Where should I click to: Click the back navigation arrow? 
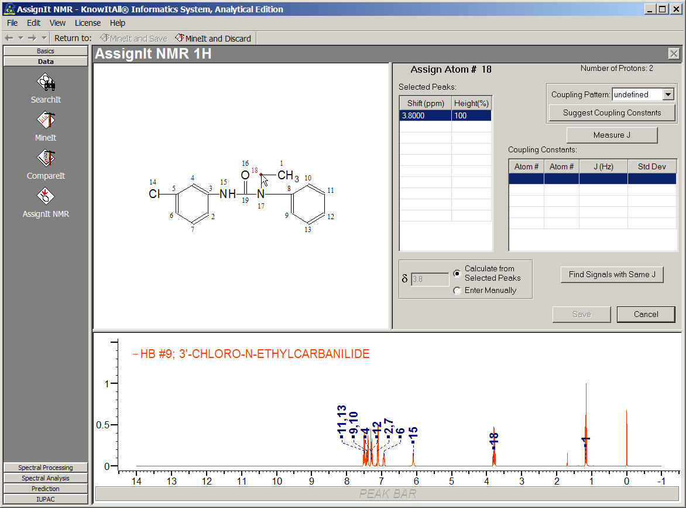point(9,38)
